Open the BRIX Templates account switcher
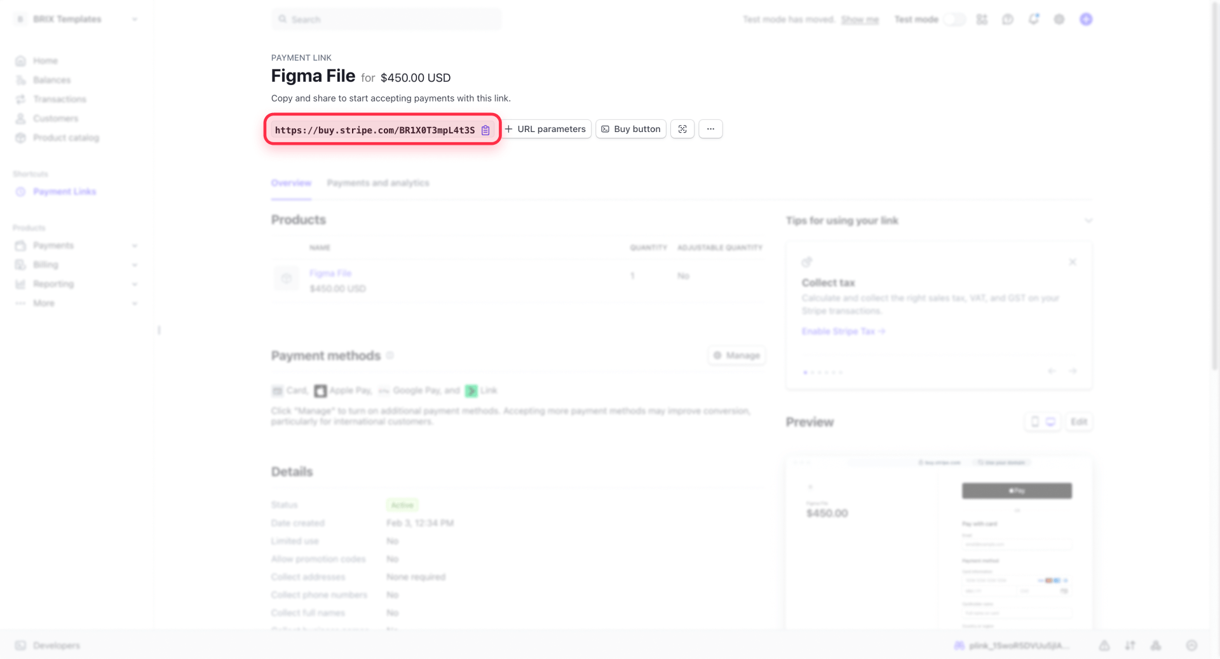1220x659 pixels. coord(76,19)
